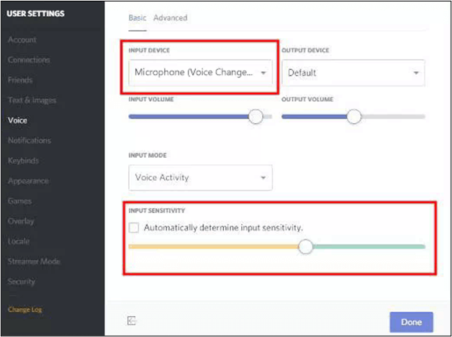Open the Input Device dropdown
The image size is (452, 337).
201,73
